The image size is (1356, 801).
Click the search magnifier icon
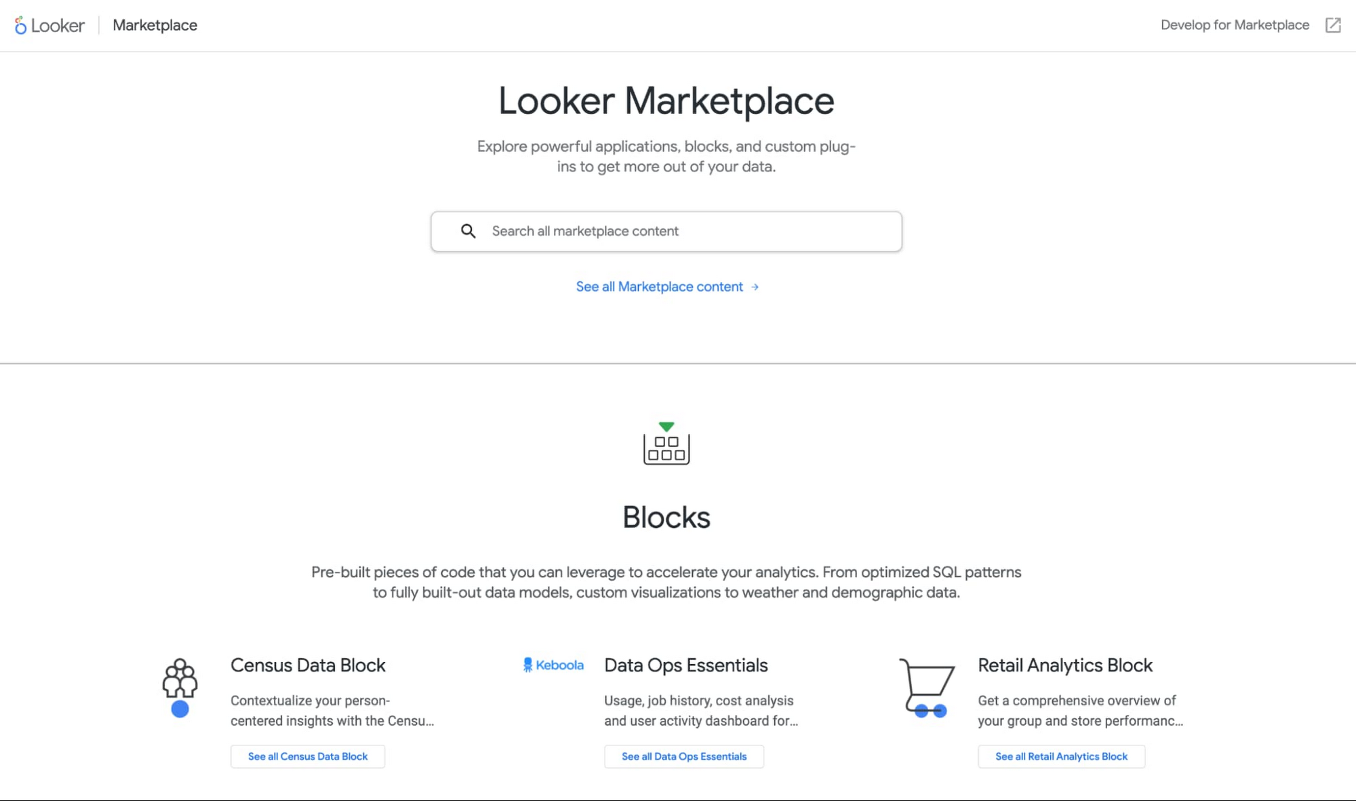point(468,231)
